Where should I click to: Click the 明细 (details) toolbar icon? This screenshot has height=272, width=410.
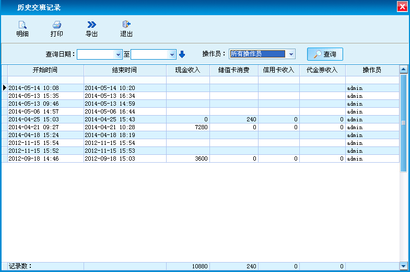(x=22, y=25)
